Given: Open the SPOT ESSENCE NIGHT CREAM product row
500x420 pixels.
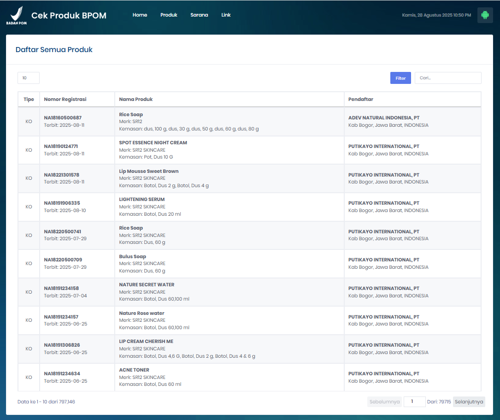Looking at the screenshot, I should pyautogui.click(x=153, y=143).
